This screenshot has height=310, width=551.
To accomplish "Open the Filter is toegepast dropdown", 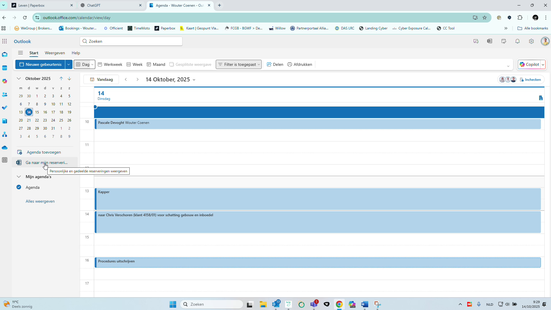I will (x=238, y=64).
